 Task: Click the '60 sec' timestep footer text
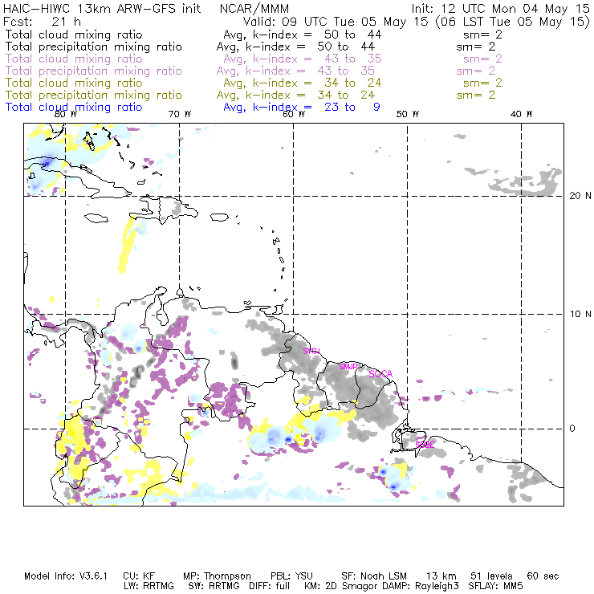pyautogui.click(x=543, y=576)
